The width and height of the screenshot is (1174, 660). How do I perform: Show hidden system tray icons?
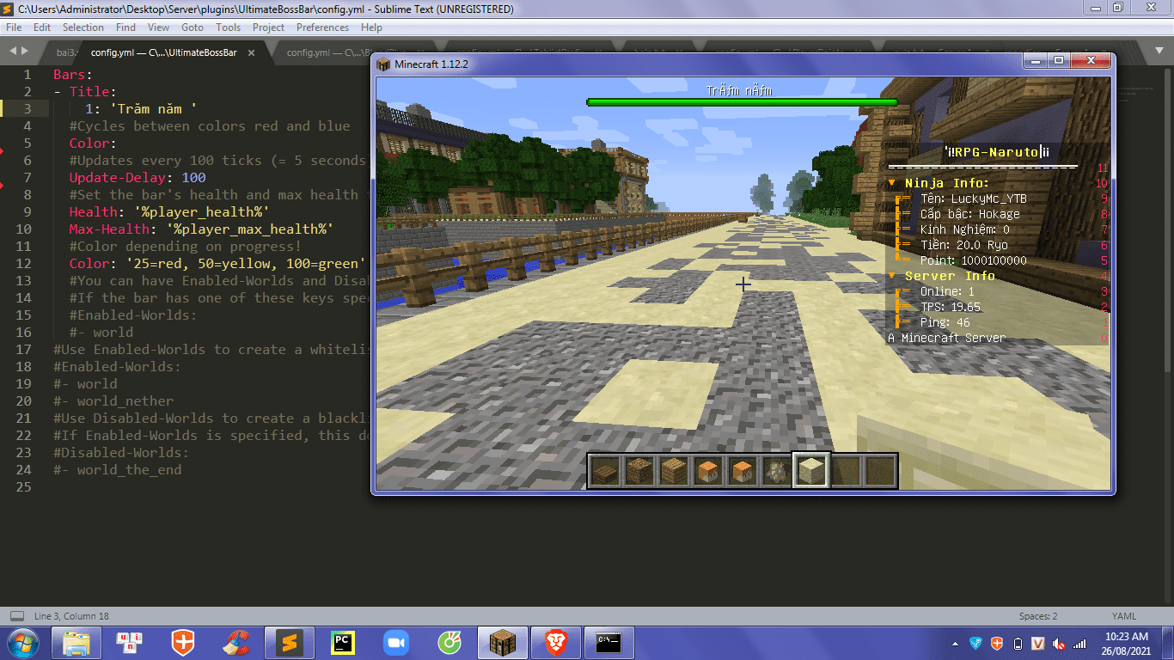(x=956, y=644)
